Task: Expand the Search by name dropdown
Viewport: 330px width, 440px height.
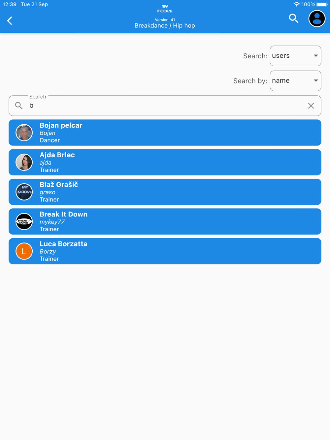Action: pos(295,81)
